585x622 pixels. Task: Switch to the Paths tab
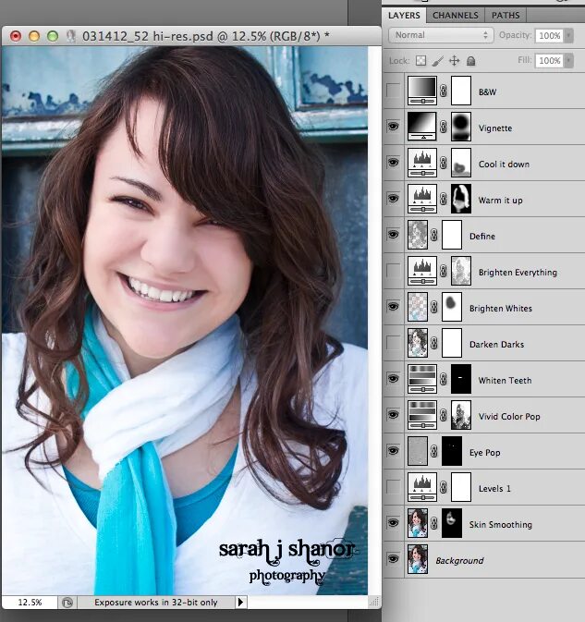coord(506,16)
